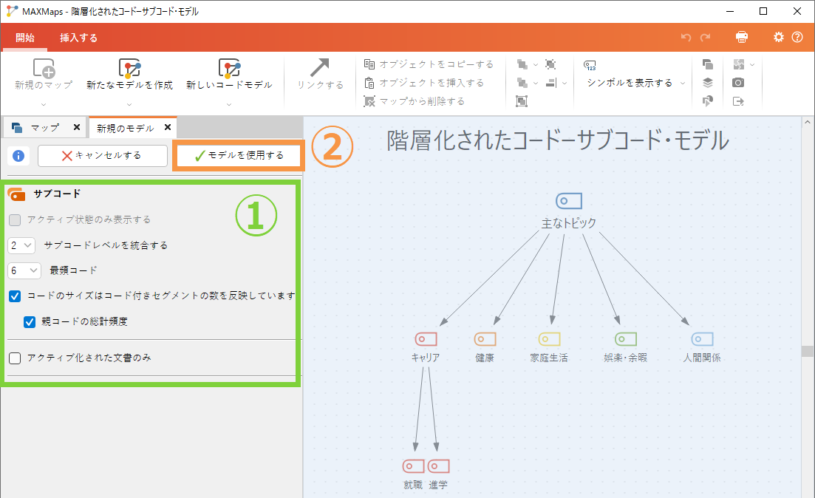This screenshot has width=815, height=498.
Task: Open サブコードレベルを統合する dropdown
Action: (21, 245)
